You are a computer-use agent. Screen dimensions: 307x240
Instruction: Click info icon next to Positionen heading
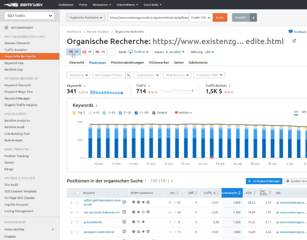172,181
